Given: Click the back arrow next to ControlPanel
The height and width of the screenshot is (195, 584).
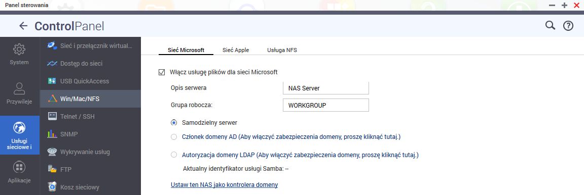Looking at the screenshot, I should click(23, 26).
